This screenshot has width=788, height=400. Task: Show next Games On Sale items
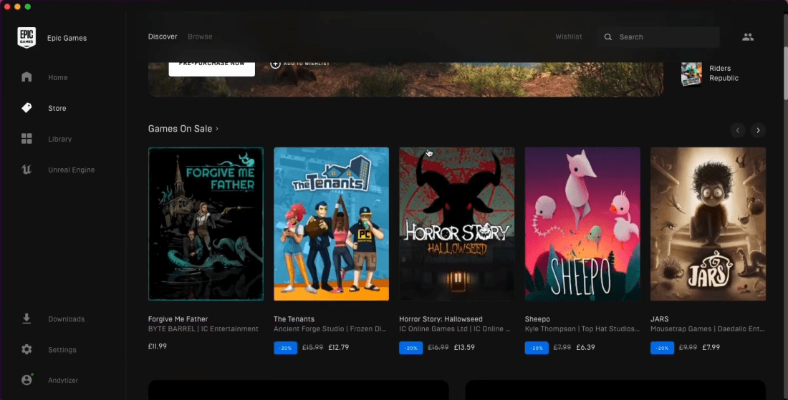[x=758, y=130]
